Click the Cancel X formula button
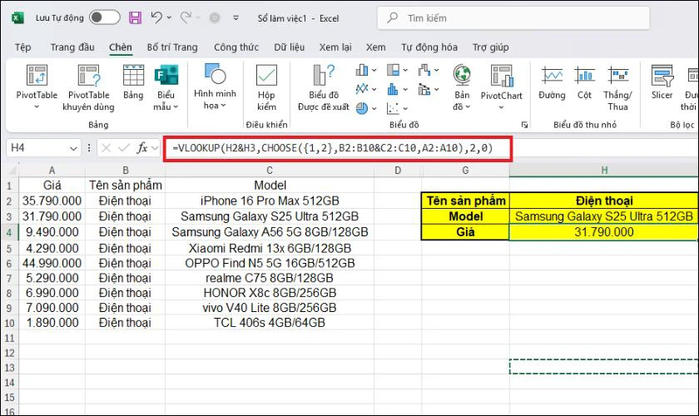699x416 pixels. [107, 147]
